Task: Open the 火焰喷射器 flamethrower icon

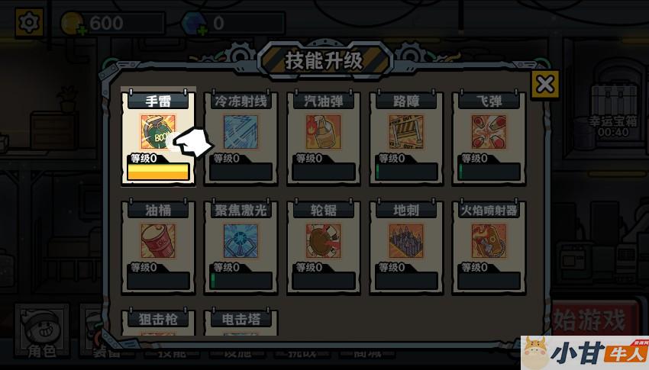Action: click(x=489, y=241)
